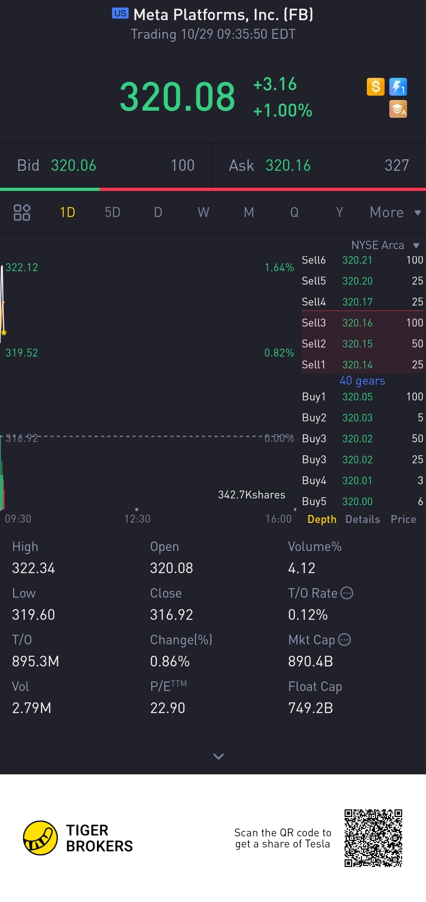Image resolution: width=426 pixels, height=902 pixels.
Task: Tap the blue lightning bolt icon
Action: click(398, 87)
